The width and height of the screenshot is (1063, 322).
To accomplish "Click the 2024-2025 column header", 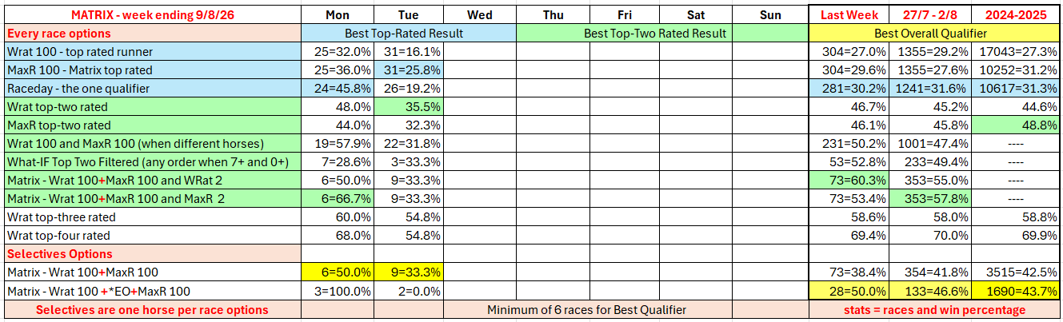I will (1015, 14).
